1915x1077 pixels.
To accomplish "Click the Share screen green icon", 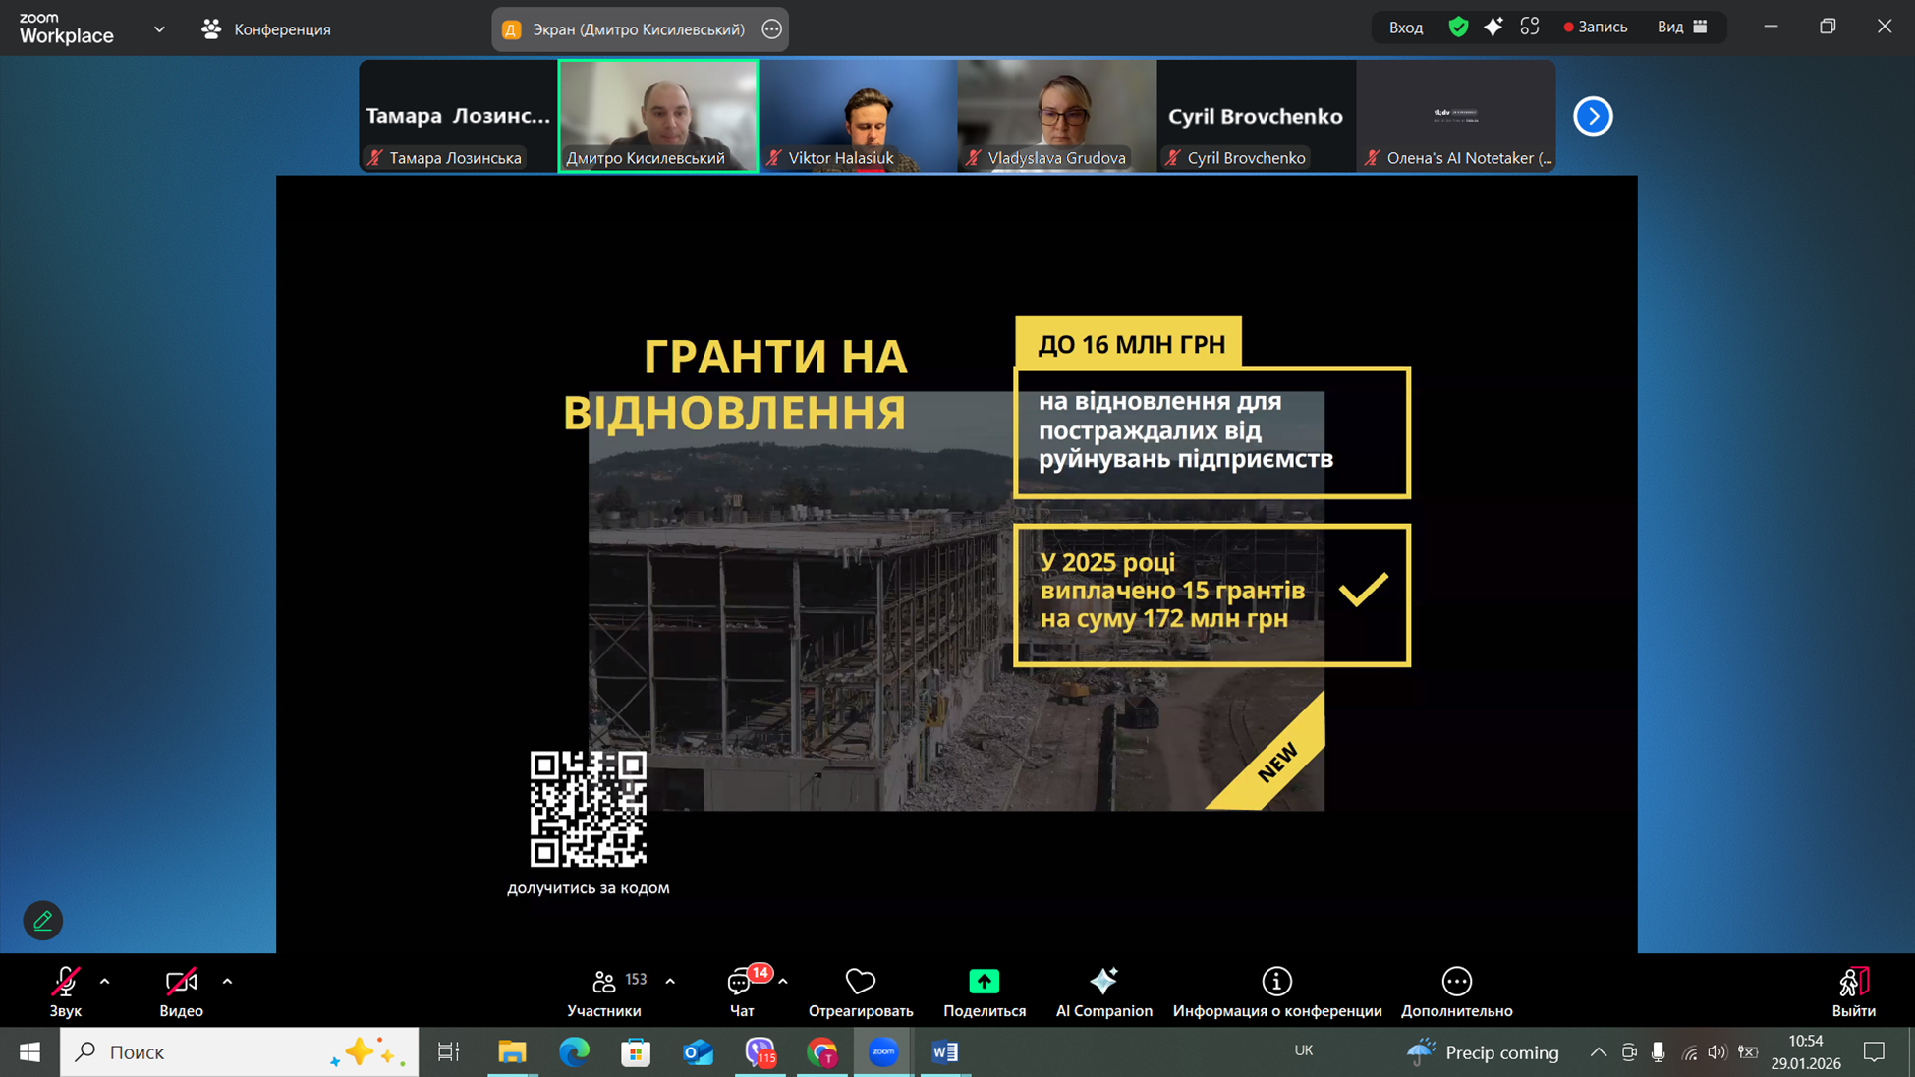I will [984, 982].
